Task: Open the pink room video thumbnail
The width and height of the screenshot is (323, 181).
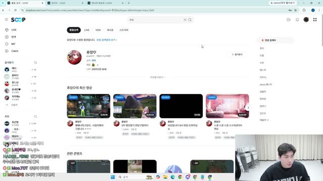Action: tap(228, 106)
